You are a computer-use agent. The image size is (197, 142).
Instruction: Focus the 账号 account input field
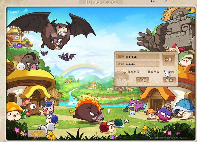(x=138, y=57)
